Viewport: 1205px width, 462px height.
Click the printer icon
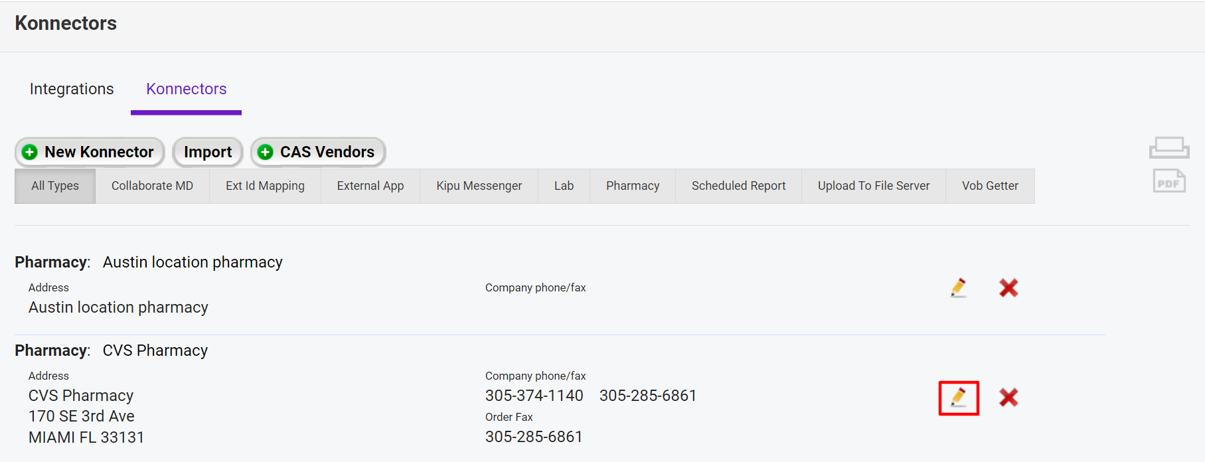pyautogui.click(x=1168, y=147)
